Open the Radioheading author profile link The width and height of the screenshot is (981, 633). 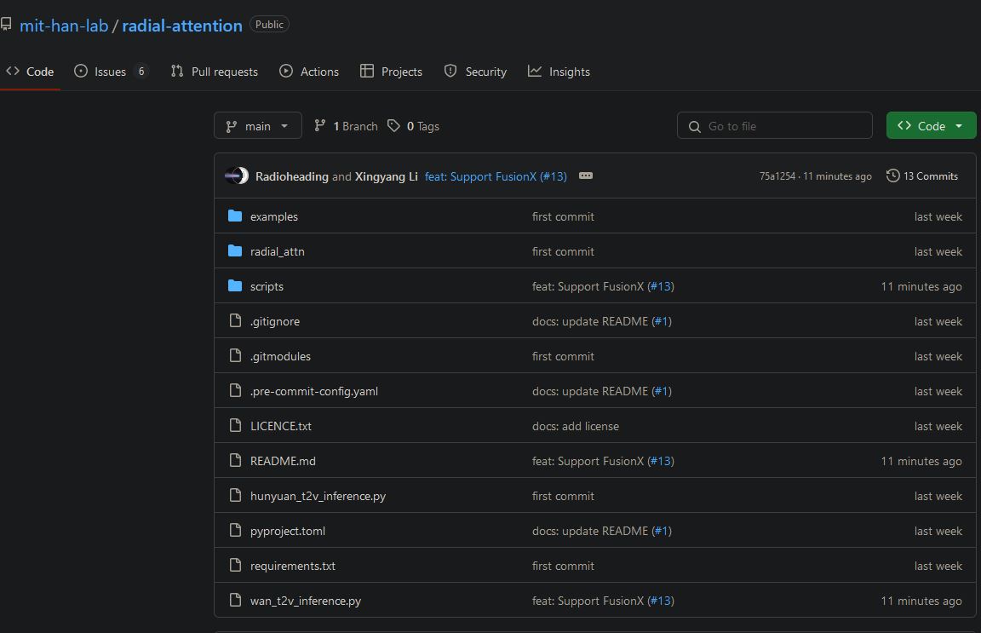pos(291,176)
